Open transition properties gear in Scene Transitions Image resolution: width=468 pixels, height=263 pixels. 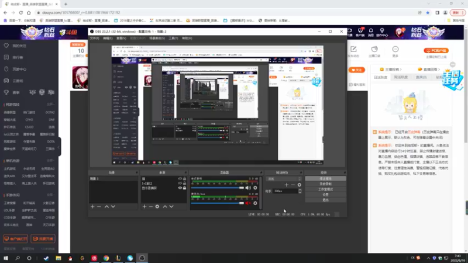click(x=300, y=185)
